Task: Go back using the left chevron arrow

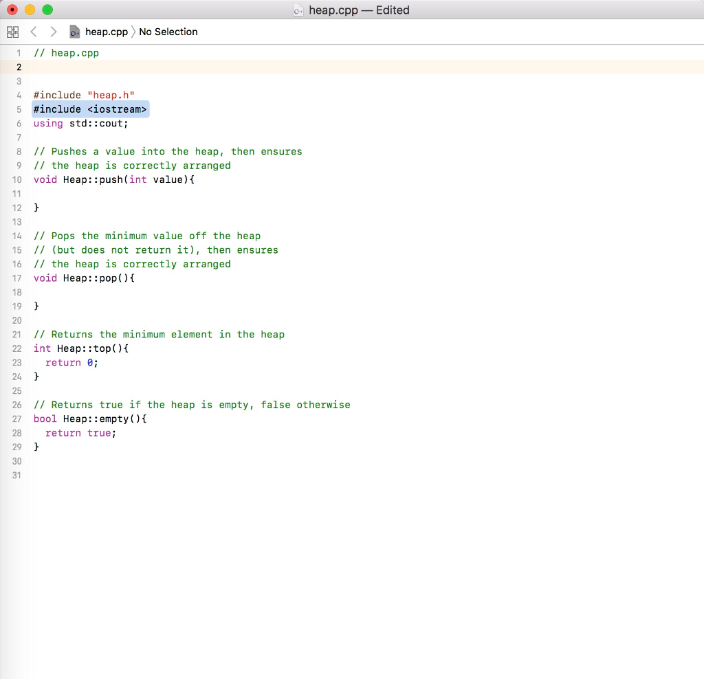Action: 33,32
